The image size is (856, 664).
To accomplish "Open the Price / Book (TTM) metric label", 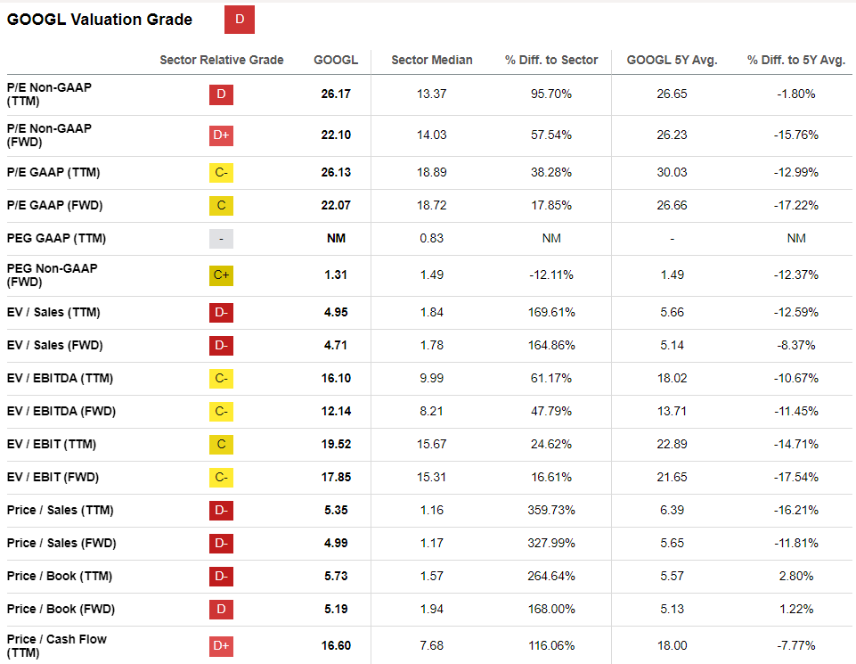I will [54, 577].
